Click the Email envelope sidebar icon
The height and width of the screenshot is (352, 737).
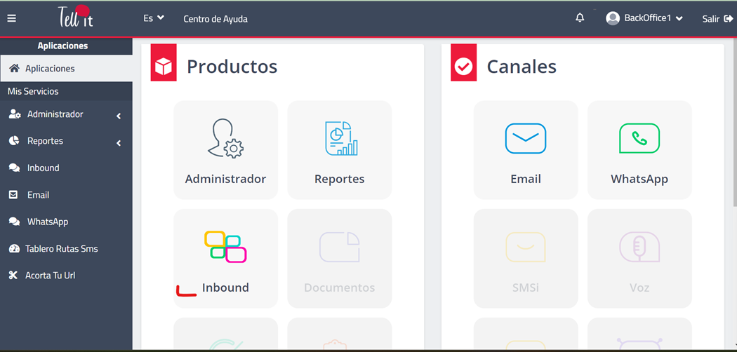point(13,194)
